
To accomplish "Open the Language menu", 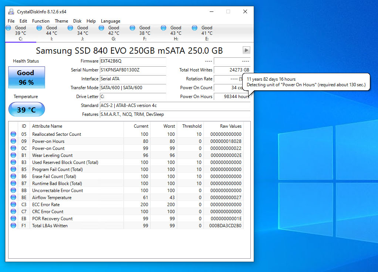I will [x=111, y=21].
